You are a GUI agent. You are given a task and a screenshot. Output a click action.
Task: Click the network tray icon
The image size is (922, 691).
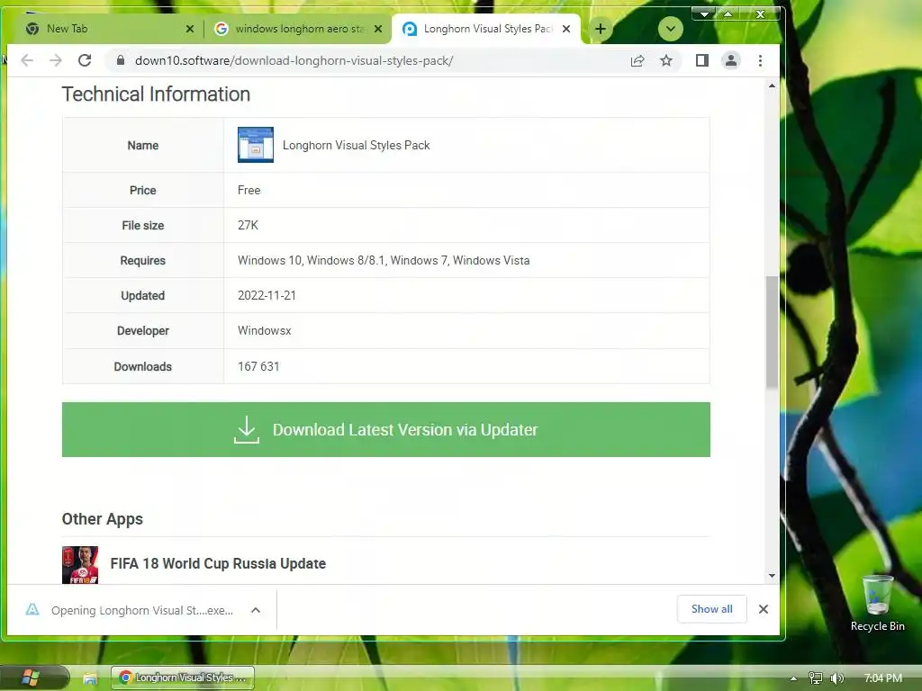[x=816, y=678]
